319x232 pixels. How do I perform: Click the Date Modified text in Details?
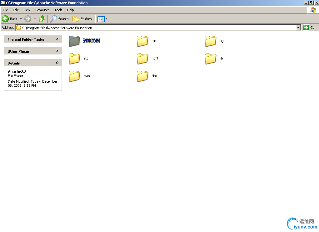pyautogui.click(x=32, y=83)
